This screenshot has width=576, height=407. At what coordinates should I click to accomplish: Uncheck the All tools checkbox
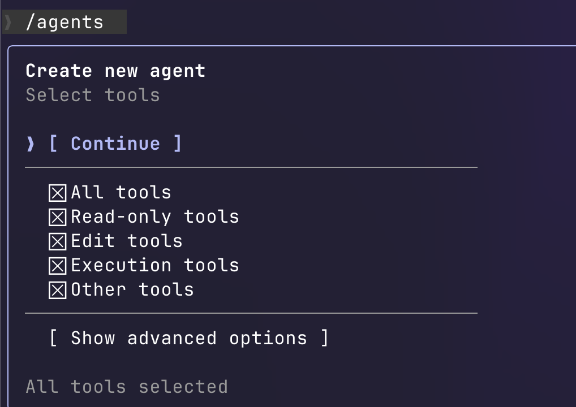57,193
